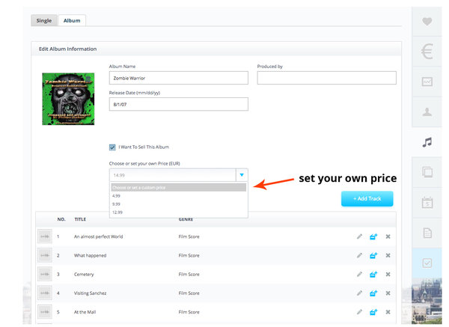Open the checkmark box sidebar icon
Screen dimensions: 449x327
[427, 263]
